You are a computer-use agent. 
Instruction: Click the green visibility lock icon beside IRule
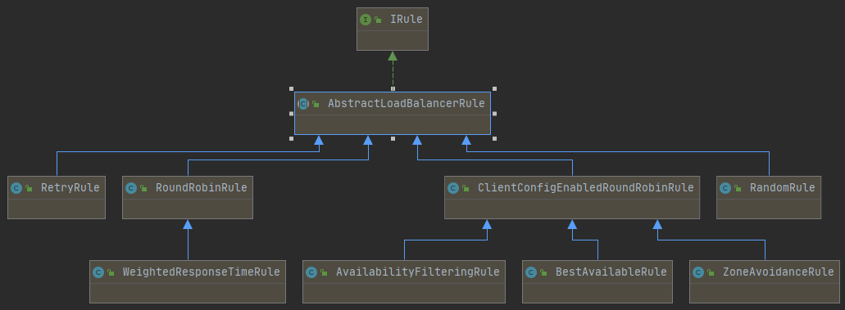pos(378,20)
